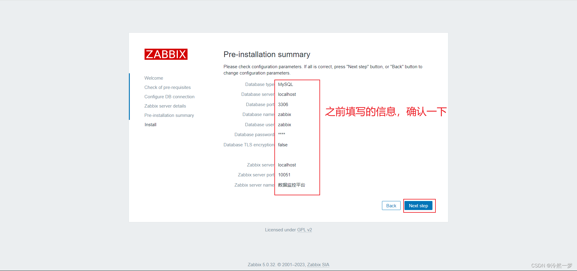Select the Welcome step in sidebar
This screenshot has width=577, height=271.
pos(154,78)
